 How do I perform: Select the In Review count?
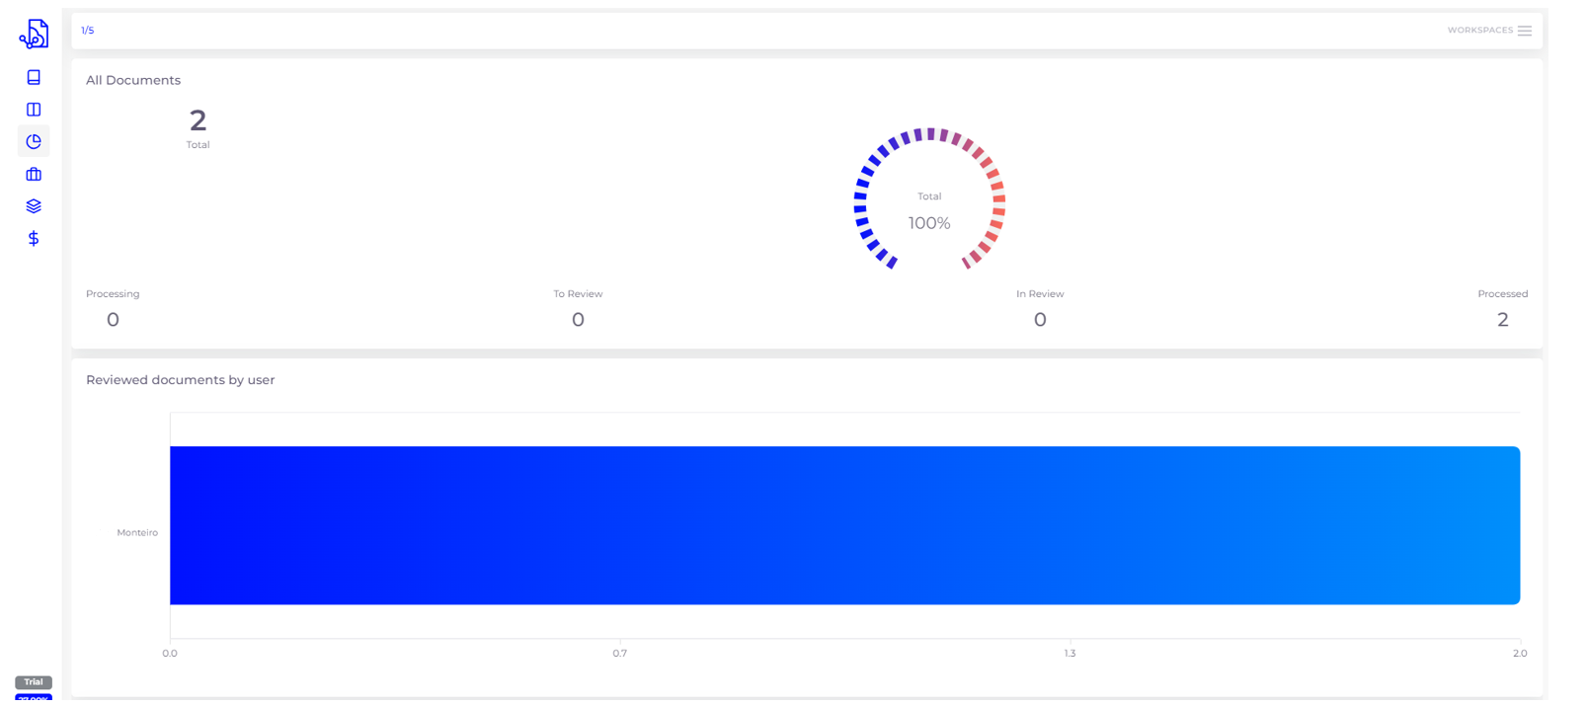click(x=1039, y=320)
